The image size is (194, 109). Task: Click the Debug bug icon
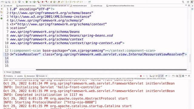[x=30, y=2]
